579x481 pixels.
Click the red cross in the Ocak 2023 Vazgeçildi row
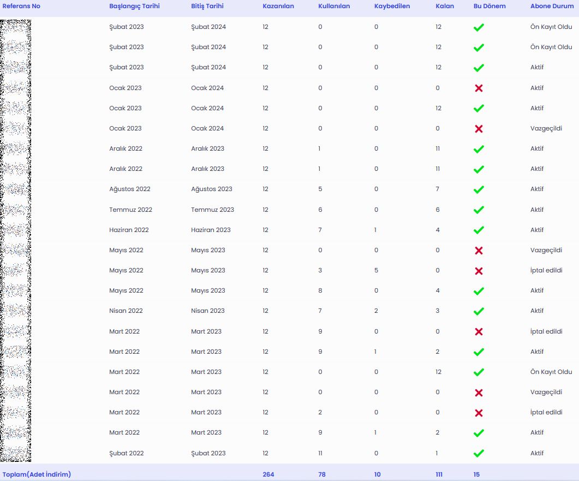(479, 129)
